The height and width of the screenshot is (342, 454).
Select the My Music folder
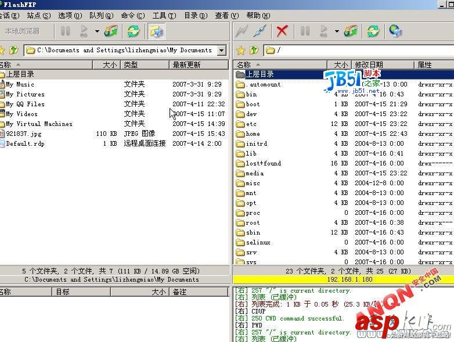pos(20,84)
